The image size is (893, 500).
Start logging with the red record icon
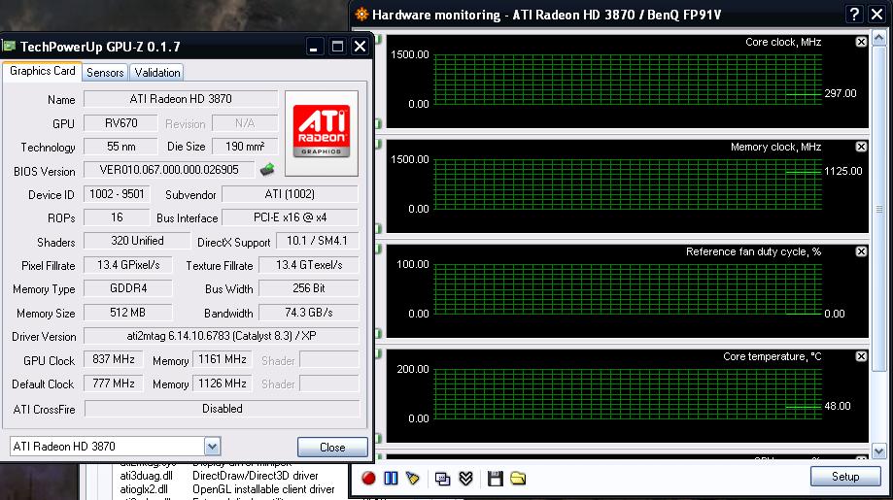click(368, 479)
